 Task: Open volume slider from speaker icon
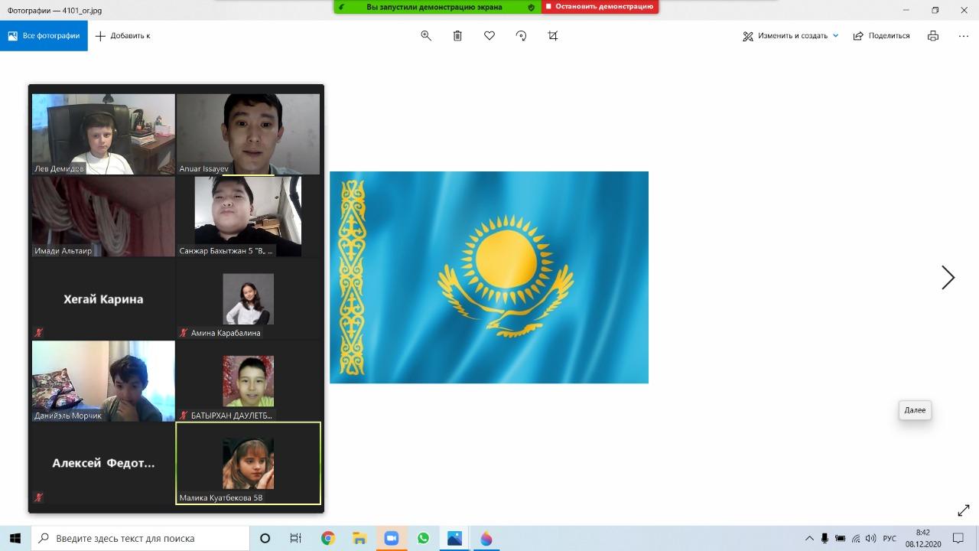(x=870, y=538)
